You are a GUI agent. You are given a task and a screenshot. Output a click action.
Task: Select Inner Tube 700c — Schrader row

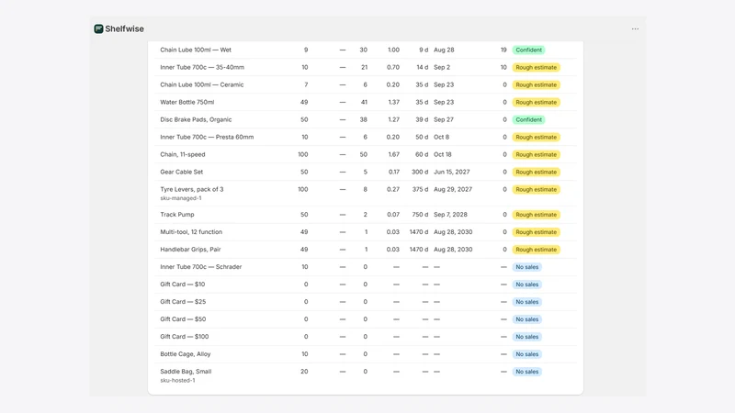(366, 267)
